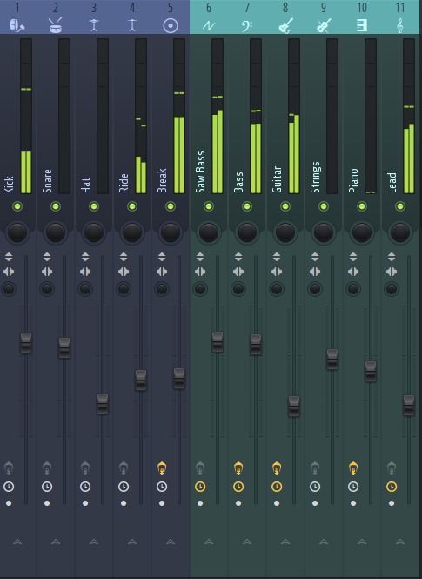Viewport: 422px width, 579px height.
Task: Mute the Strings track green LED
Action: coord(324,206)
